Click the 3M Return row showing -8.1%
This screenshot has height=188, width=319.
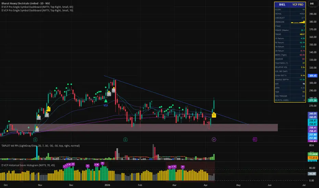[290, 51]
